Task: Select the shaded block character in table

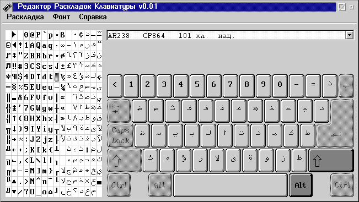Action: 57,77
